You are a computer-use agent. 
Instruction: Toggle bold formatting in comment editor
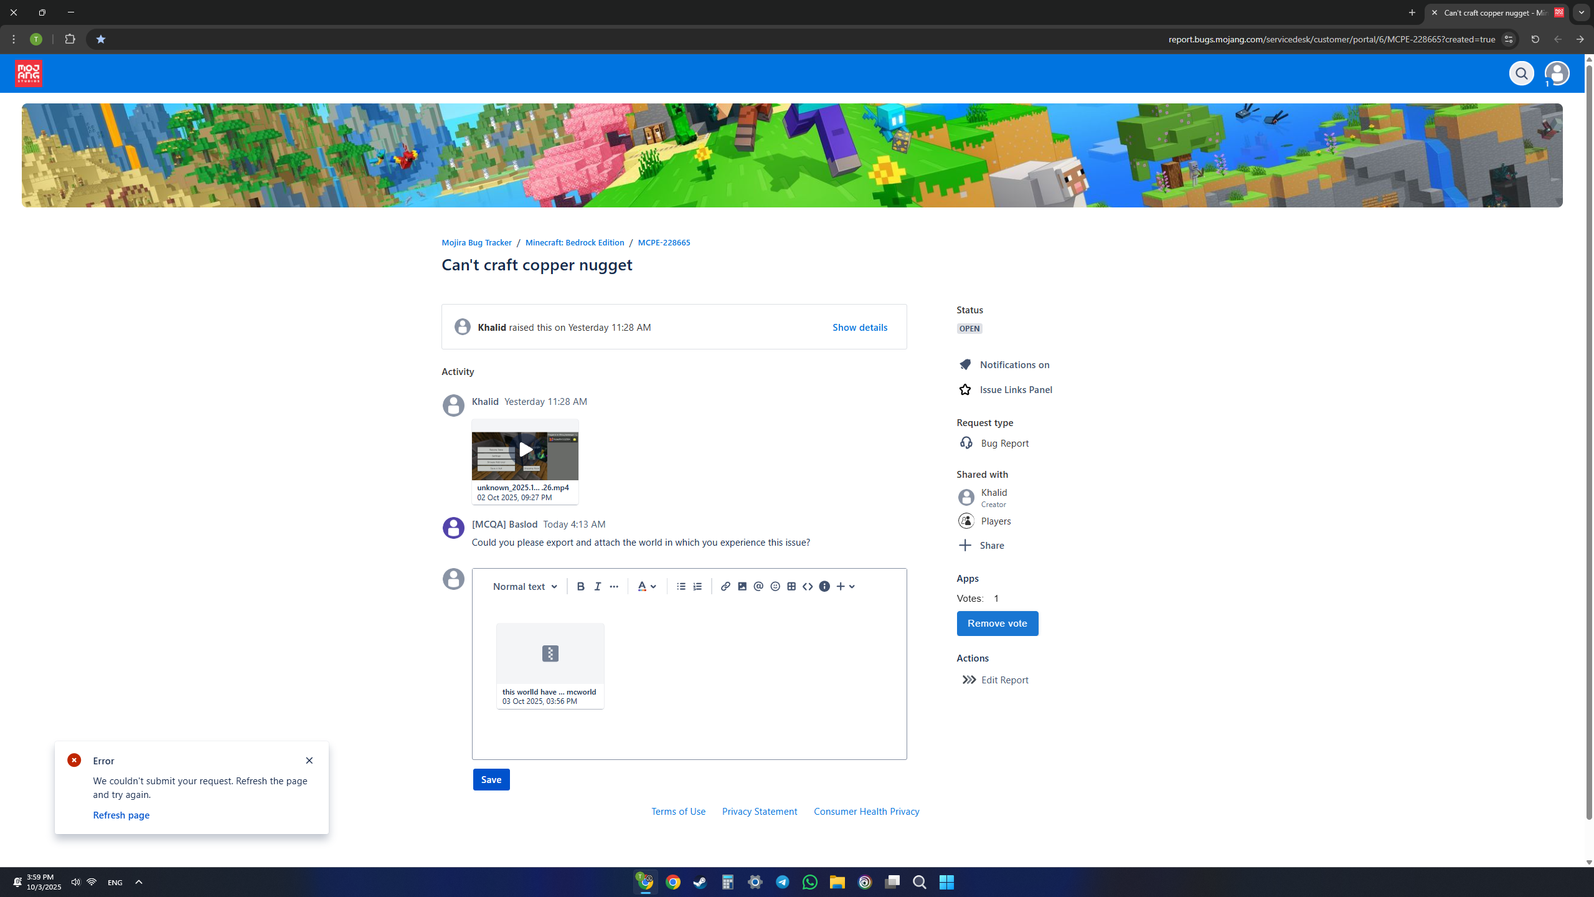[x=580, y=586]
